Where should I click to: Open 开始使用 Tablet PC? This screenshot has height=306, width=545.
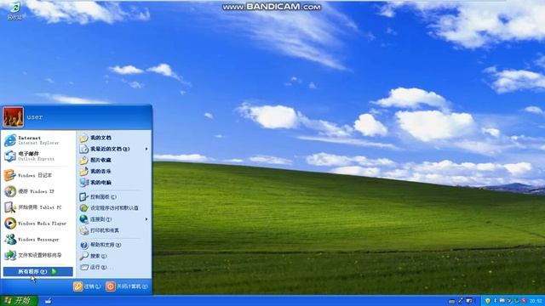37,207
